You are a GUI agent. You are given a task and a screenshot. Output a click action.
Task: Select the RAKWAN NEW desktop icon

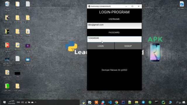coord(28,48)
